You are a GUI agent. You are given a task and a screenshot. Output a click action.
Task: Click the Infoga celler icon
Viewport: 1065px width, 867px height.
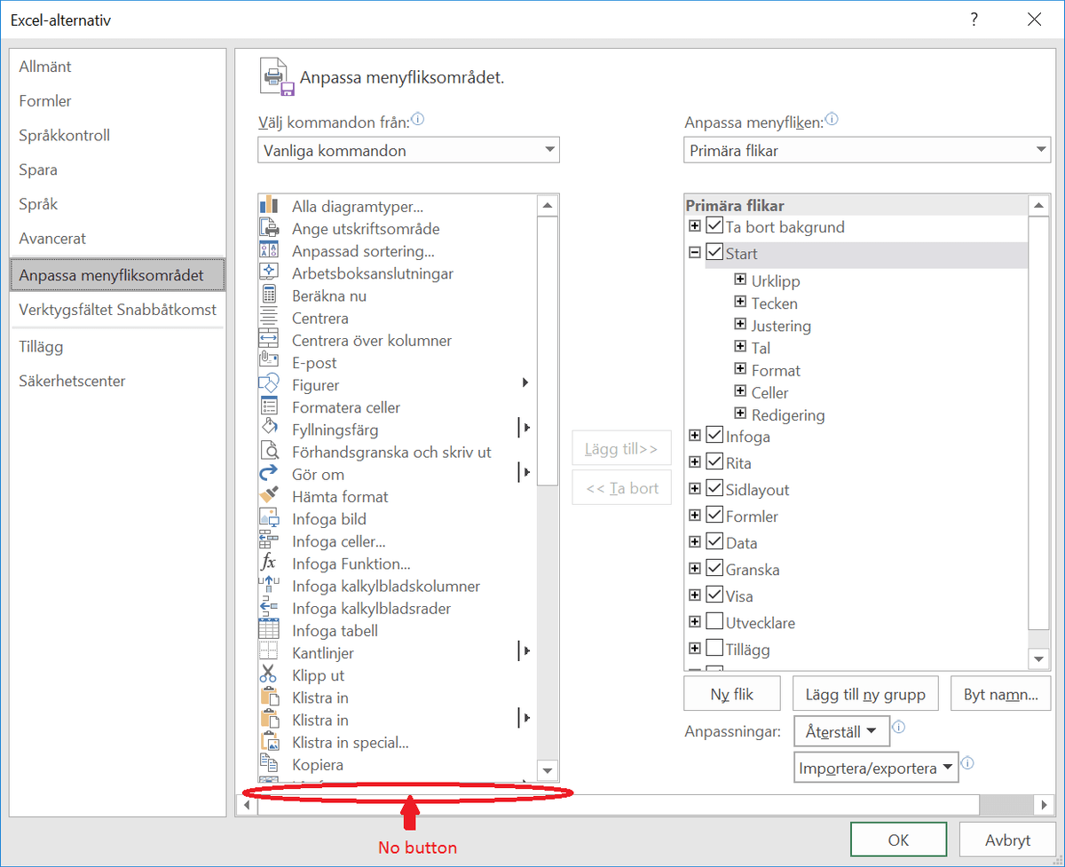point(269,541)
